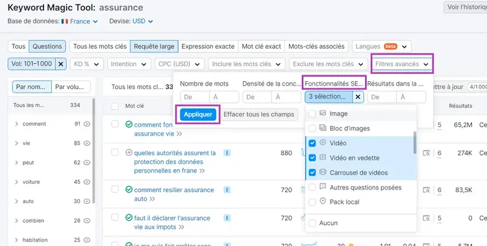The image size is (487, 246).
Task: Click green check icon beside faut il déclarer
Action: coord(129,217)
